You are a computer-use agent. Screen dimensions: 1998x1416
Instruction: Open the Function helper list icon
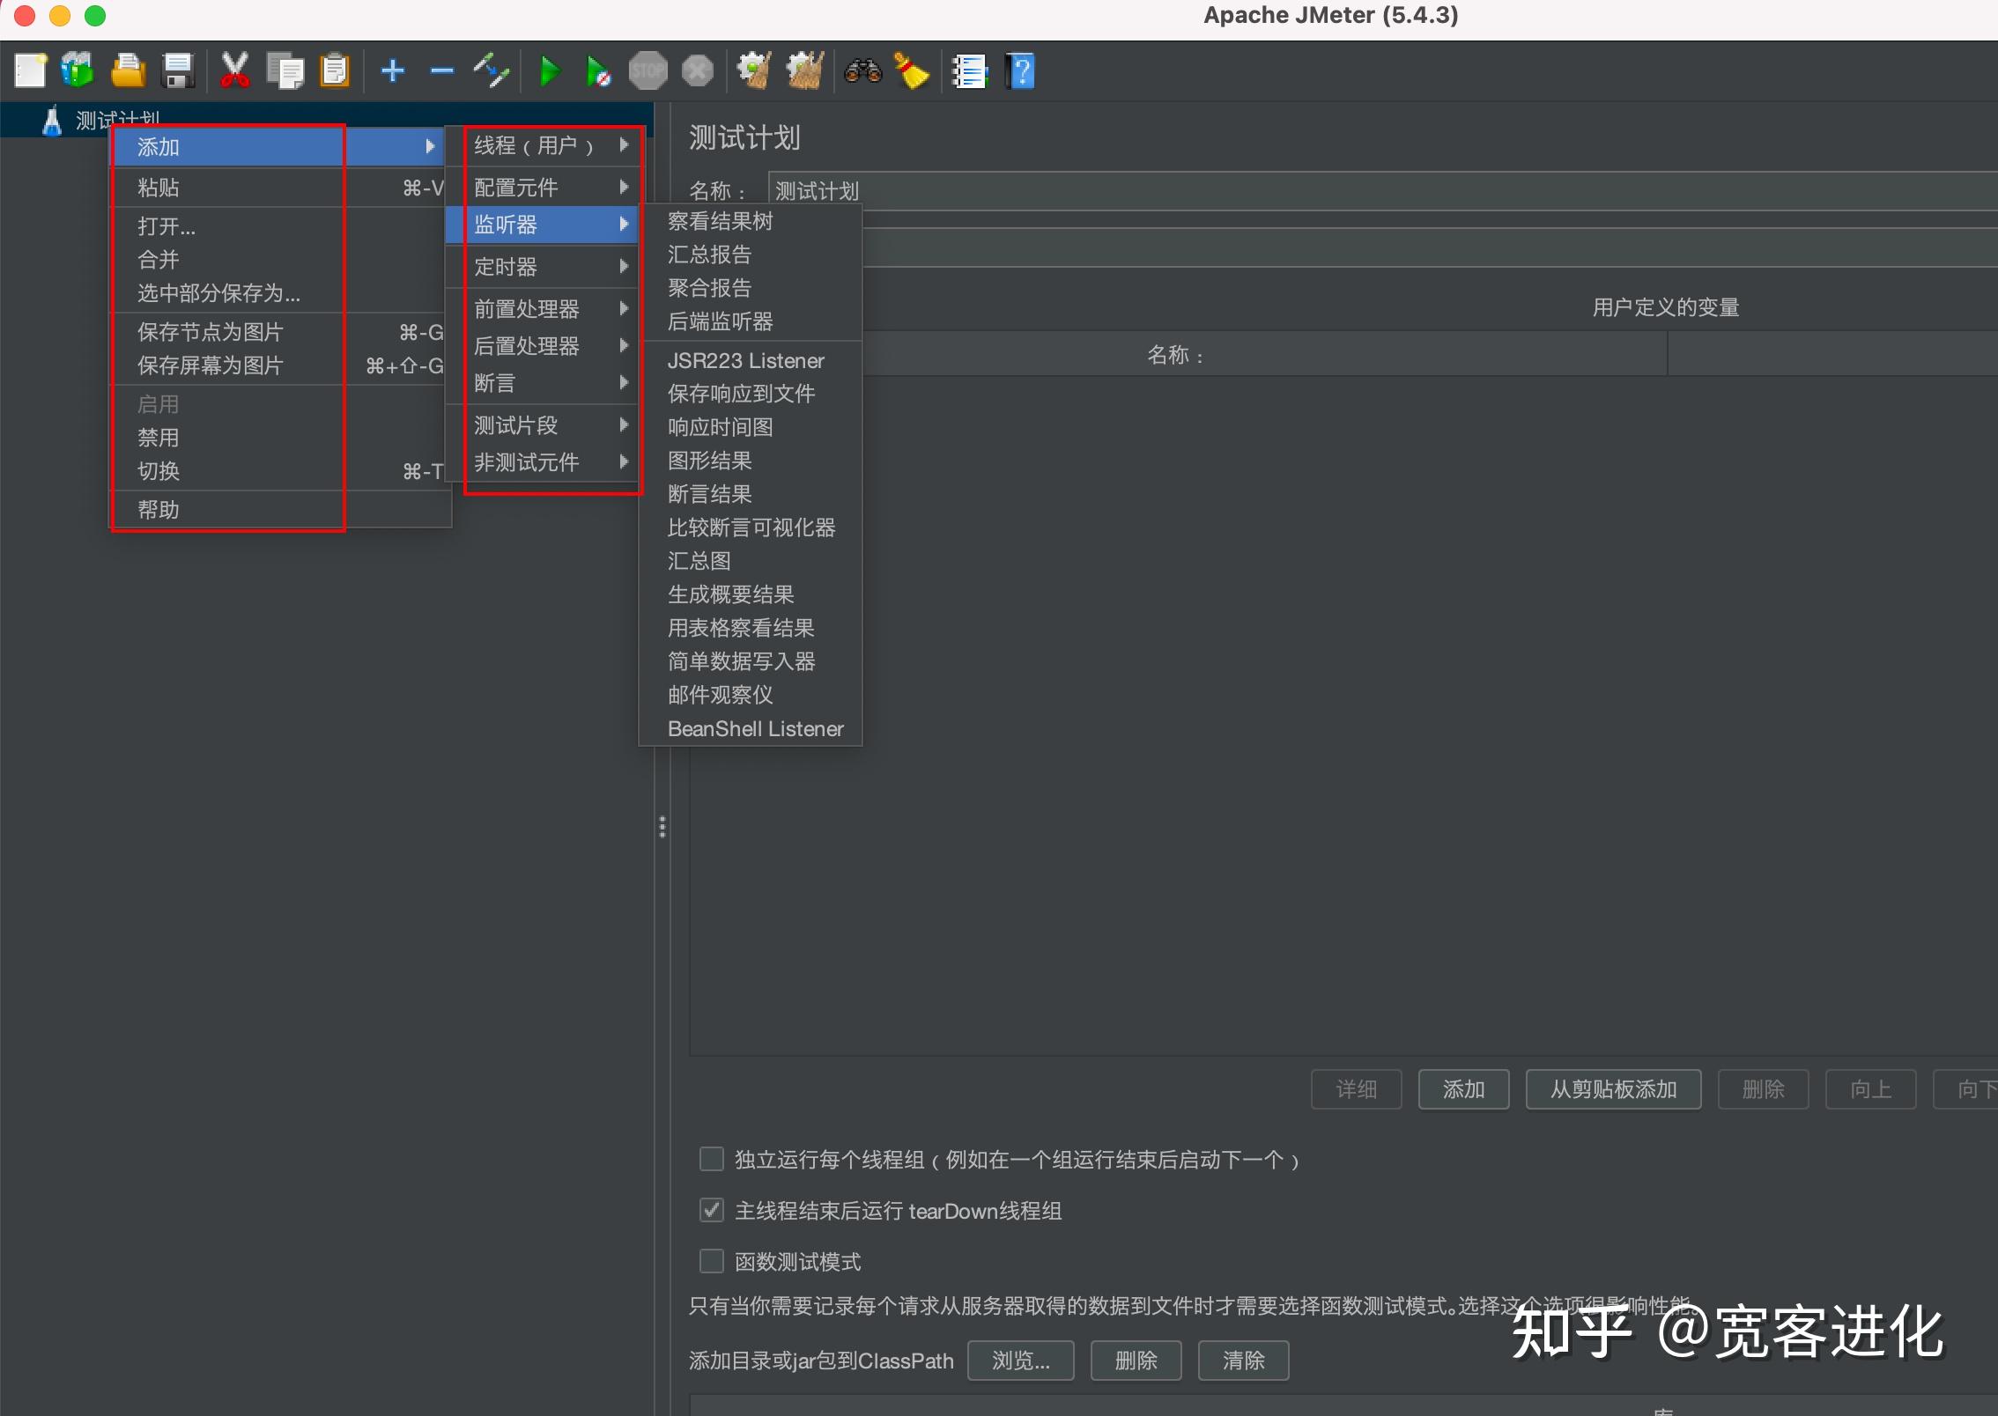970,71
